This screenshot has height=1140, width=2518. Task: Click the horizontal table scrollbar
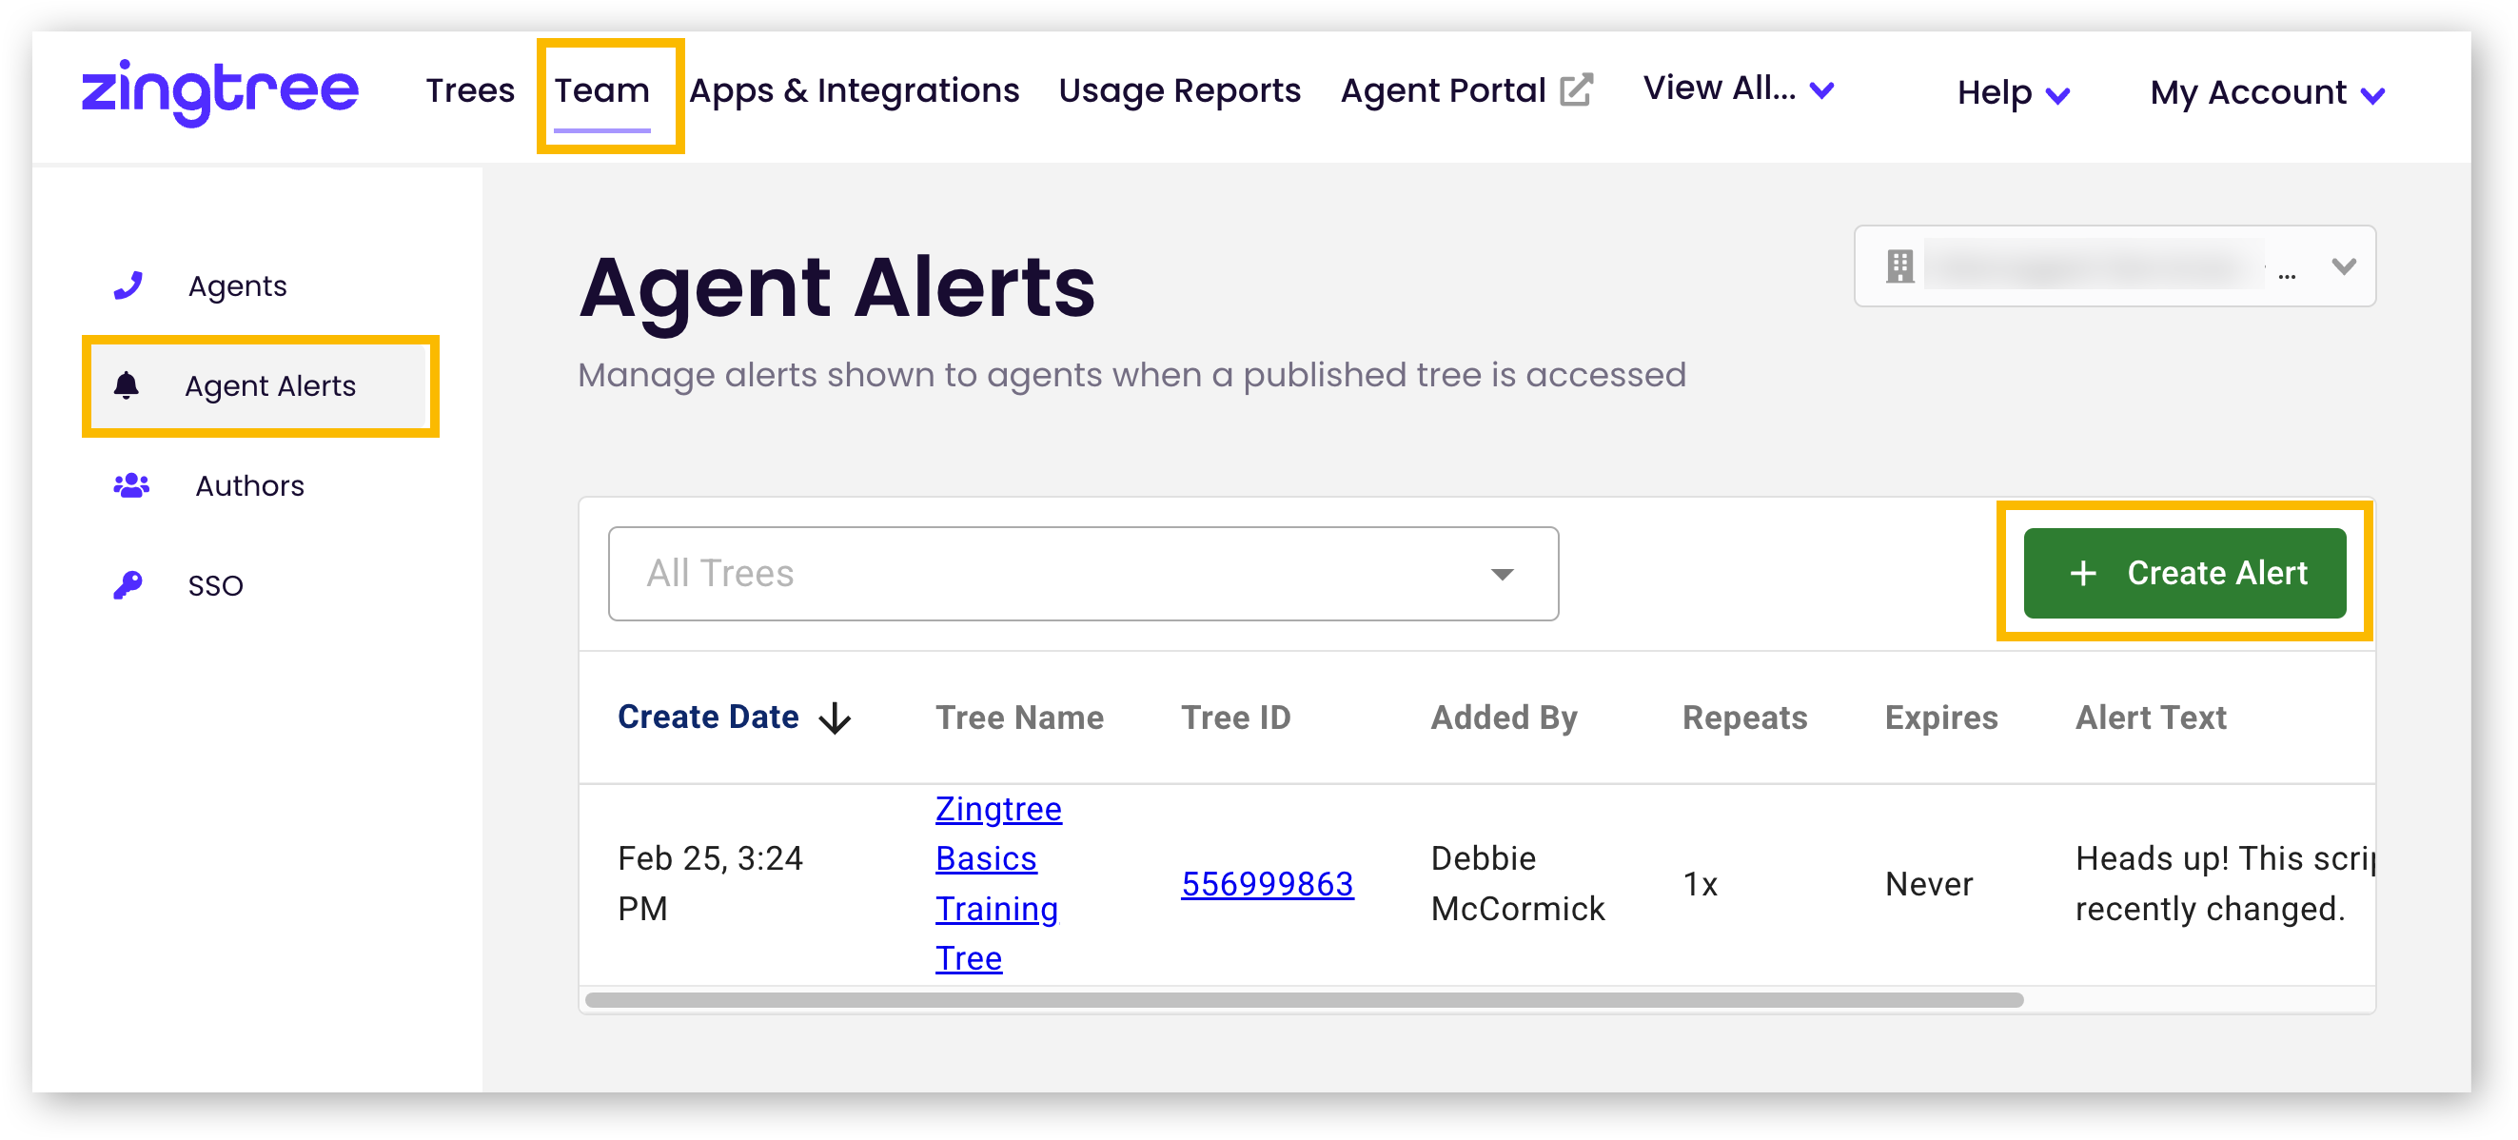1304,999
